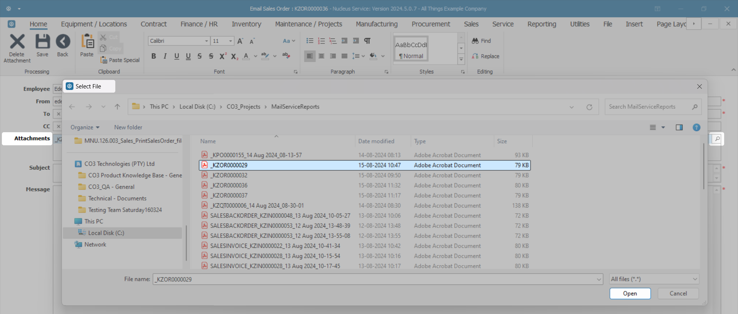Open the Equipment / Locations tab
738x314 pixels.
94,24
